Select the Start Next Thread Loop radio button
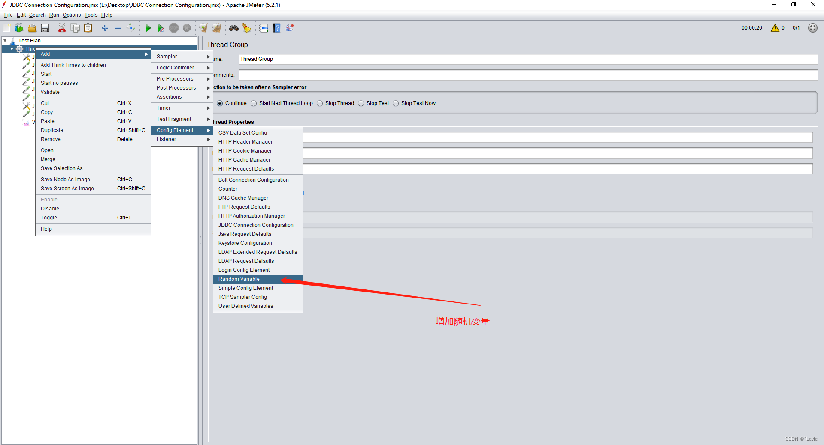Screen dimensions: 824x445 (x=253, y=103)
